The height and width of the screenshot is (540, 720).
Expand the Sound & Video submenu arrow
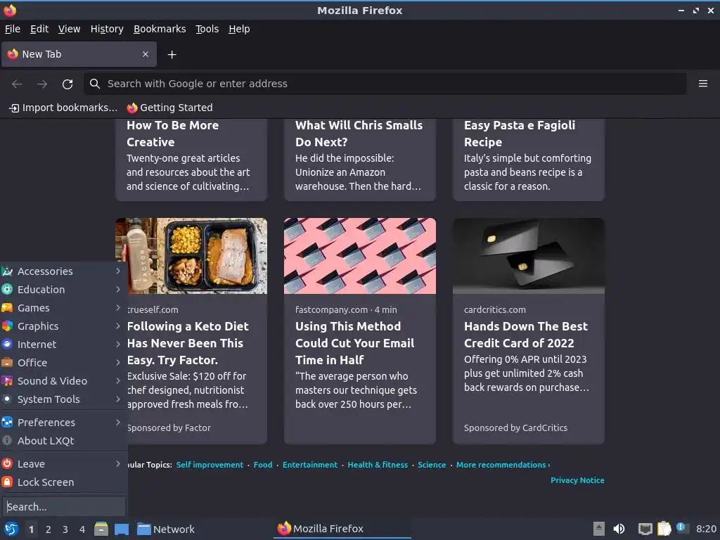click(x=118, y=380)
